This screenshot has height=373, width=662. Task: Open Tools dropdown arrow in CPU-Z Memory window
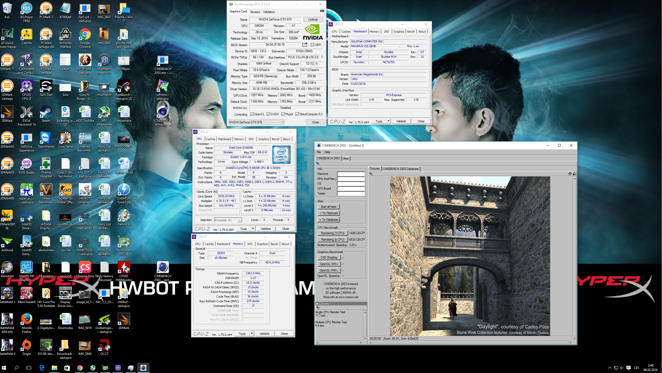click(251, 334)
